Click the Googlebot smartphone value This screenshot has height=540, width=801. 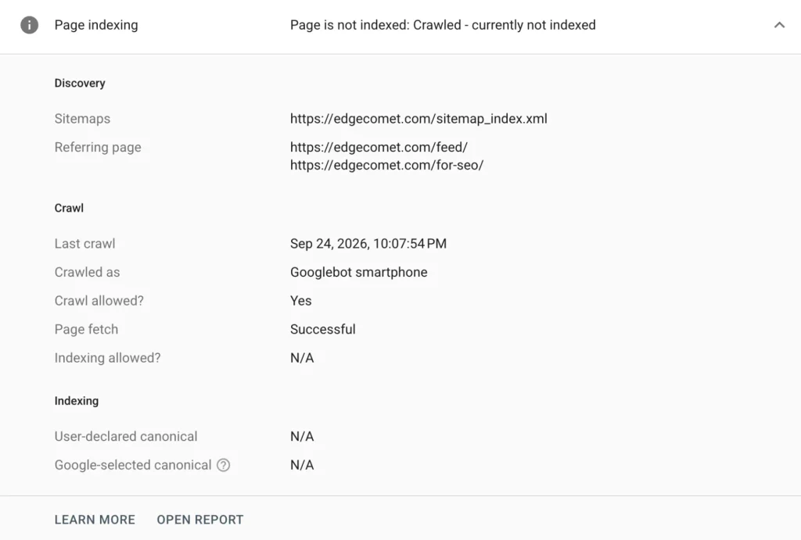pyautogui.click(x=358, y=272)
